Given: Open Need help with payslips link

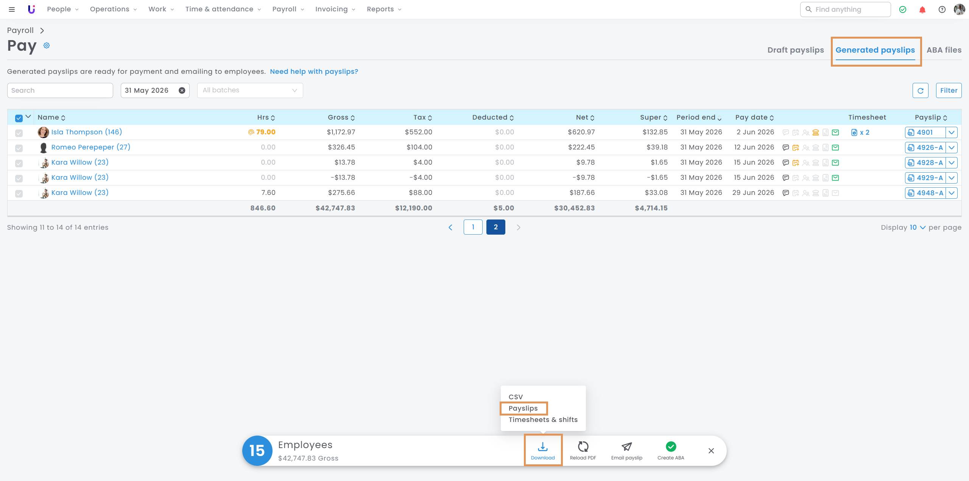Looking at the screenshot, I should pyautogui.click(x=314, y=72).
